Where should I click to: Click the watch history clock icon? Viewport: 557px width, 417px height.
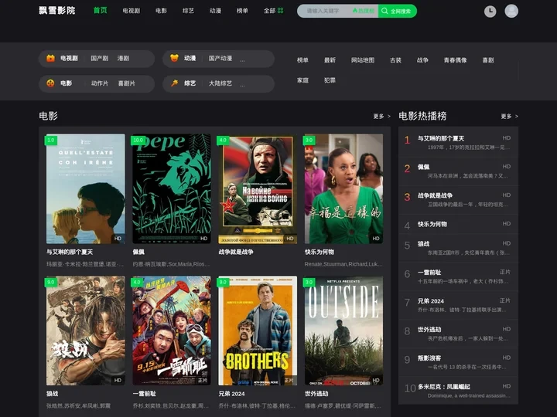point(490,11)
